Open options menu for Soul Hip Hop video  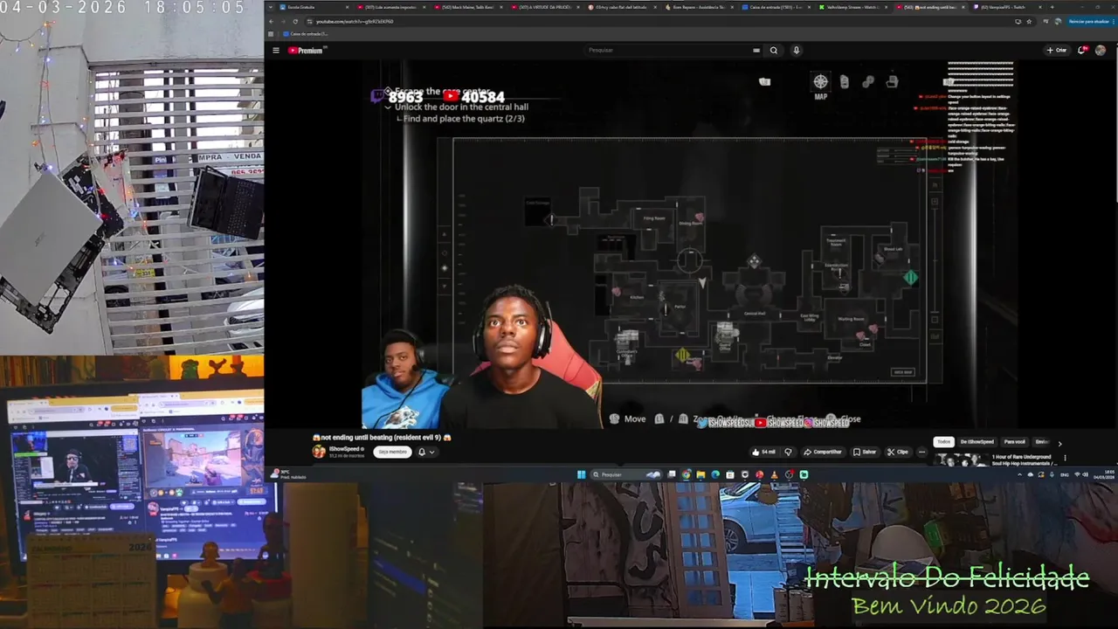click(1065, 458)
